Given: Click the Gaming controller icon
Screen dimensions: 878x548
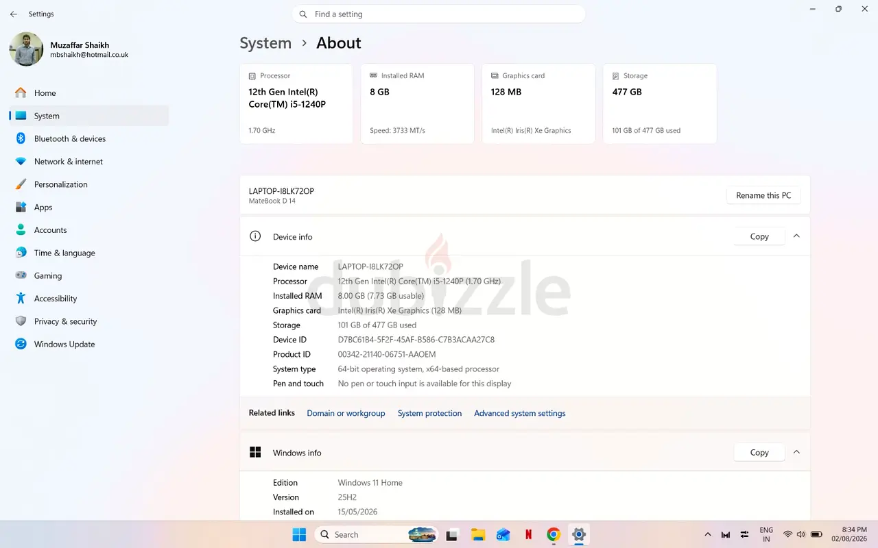Looking at the screenshot, I should (21, 275).
